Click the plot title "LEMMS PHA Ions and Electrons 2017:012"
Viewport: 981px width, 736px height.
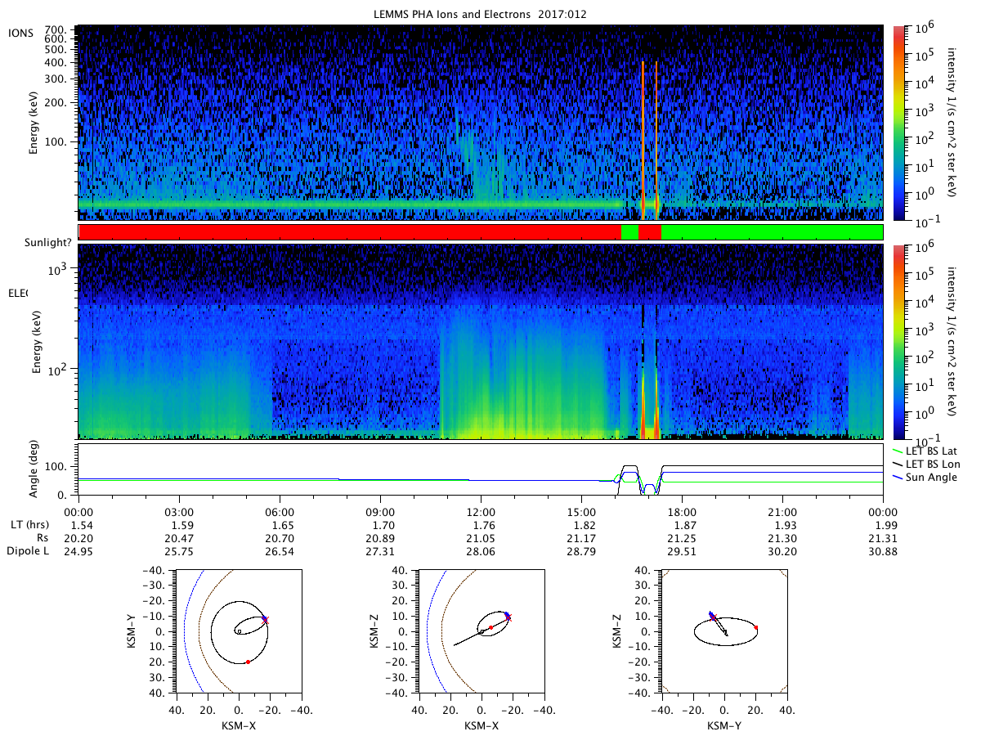(x=480, y=14)
